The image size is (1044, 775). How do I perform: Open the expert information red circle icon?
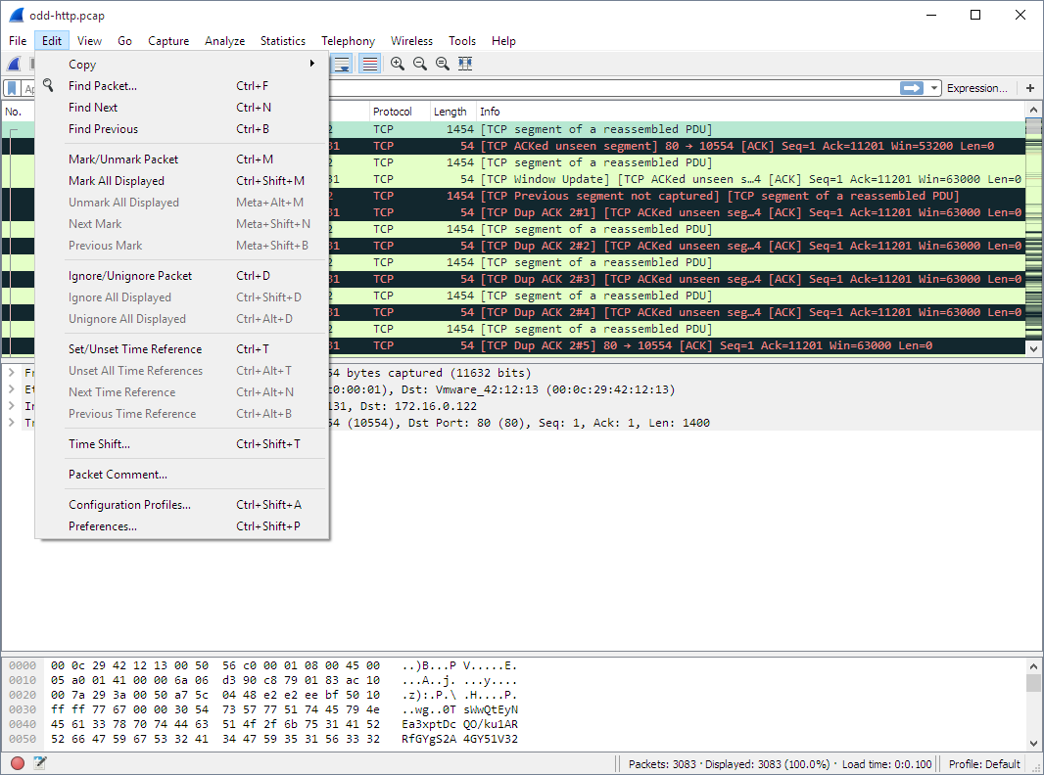(x=18, y=763)
